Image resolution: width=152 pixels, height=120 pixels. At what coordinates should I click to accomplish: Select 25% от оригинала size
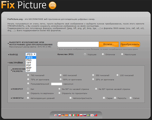coord(93,79)
